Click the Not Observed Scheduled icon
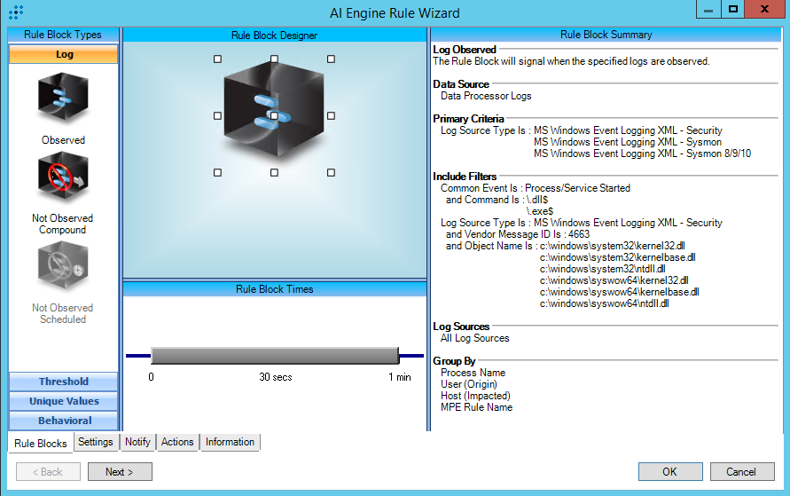Image resolution: width=790 pixels, height=496 pixels. 63,268
